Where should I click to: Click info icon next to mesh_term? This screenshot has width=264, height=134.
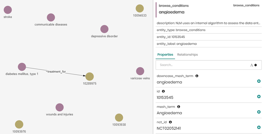(x=179, y=107)
